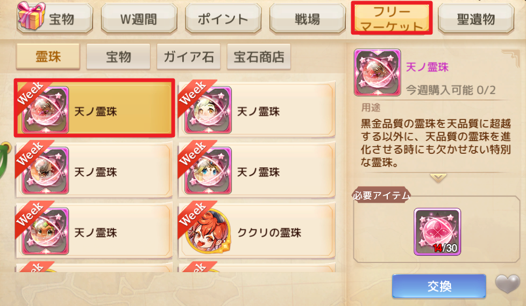Click the 天ノ霊珠 icon in detail panel
The image size is (526, 306).
(x=378, y=73)
